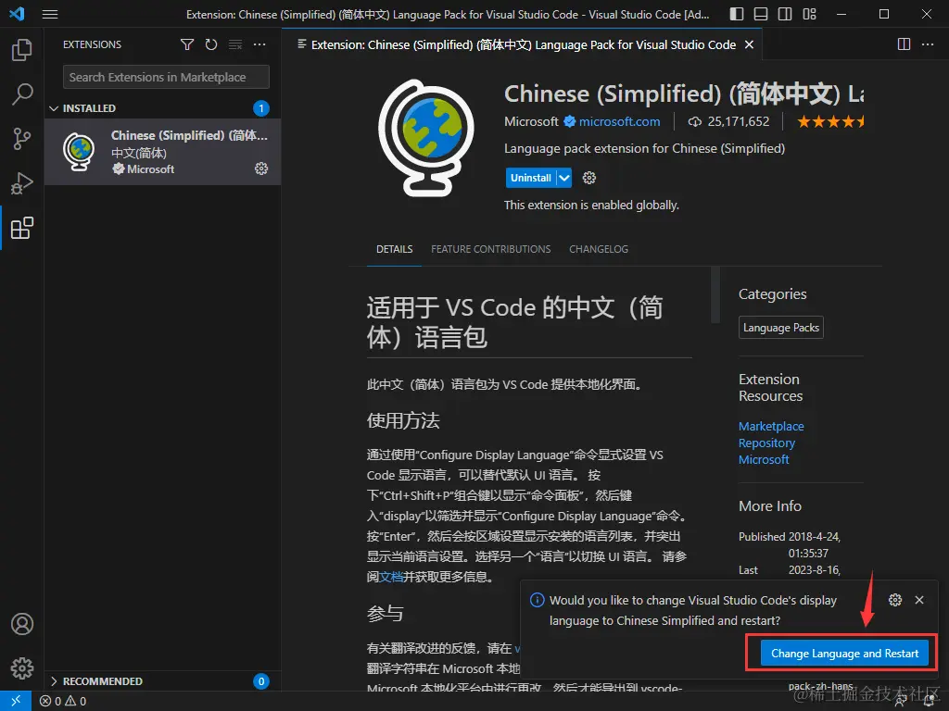Click the VS Code logo icon
Screen dimensions: 949x711
coord(17,13)
